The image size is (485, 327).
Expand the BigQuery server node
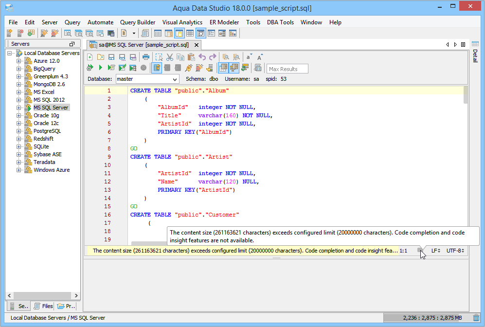[x=19, y=69]
